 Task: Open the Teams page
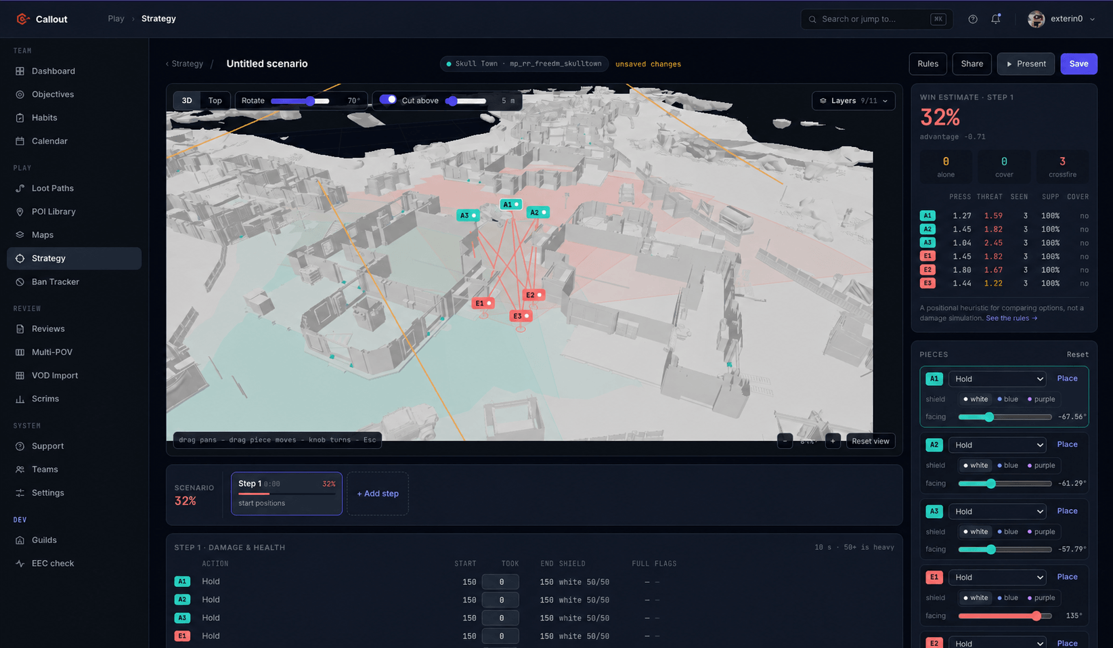coord(74,469)
